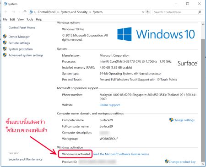The height and width of the screenshot is (167, 206).
Task: Click the search magnifier icon
Action: [x=200, y=12]
